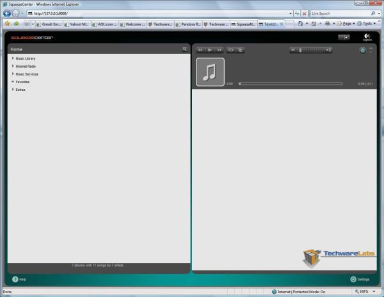The width and height of the screenshot is (384, 297).
Task: Click the album art music note thumbnail
Action: click(210, 72)
